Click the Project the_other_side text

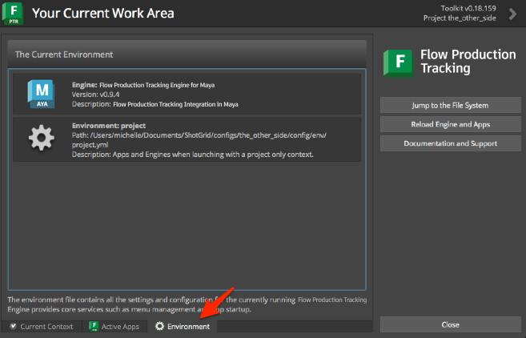[x=460, y=18]
